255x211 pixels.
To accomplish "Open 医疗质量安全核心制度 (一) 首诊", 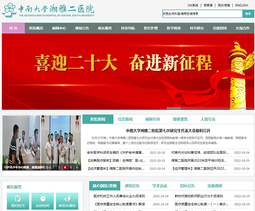I will click(x=201, y=204).
